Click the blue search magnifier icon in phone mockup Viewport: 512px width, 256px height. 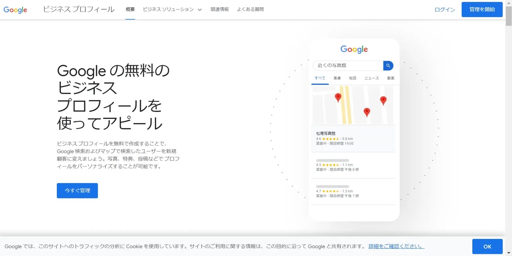(x=388, y=66)
